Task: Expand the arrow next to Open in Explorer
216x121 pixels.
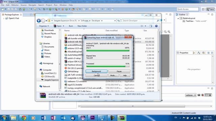Action: [x=63, y=26]
